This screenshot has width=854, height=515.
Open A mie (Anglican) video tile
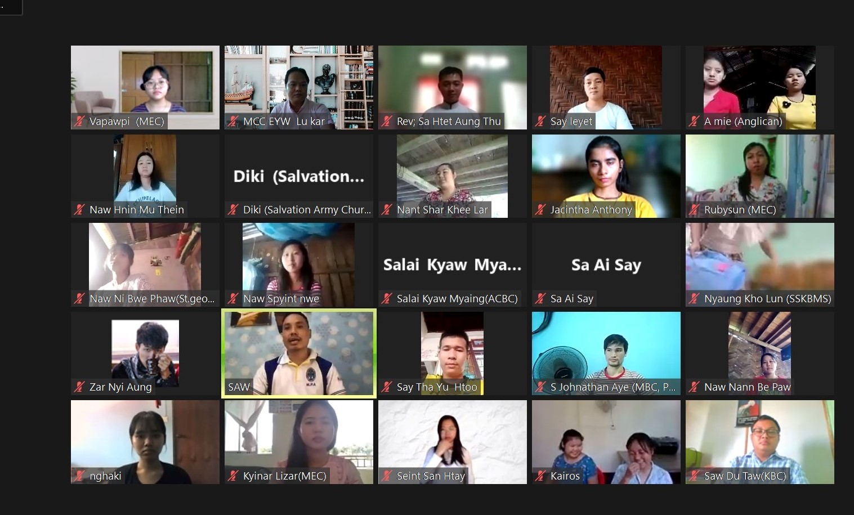coord(760,87)
